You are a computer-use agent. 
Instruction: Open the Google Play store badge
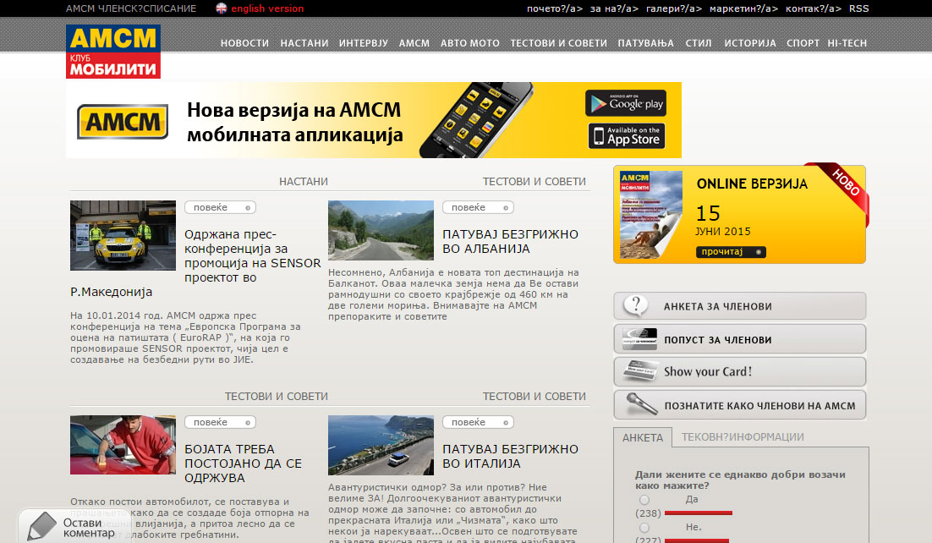[626, 103]
